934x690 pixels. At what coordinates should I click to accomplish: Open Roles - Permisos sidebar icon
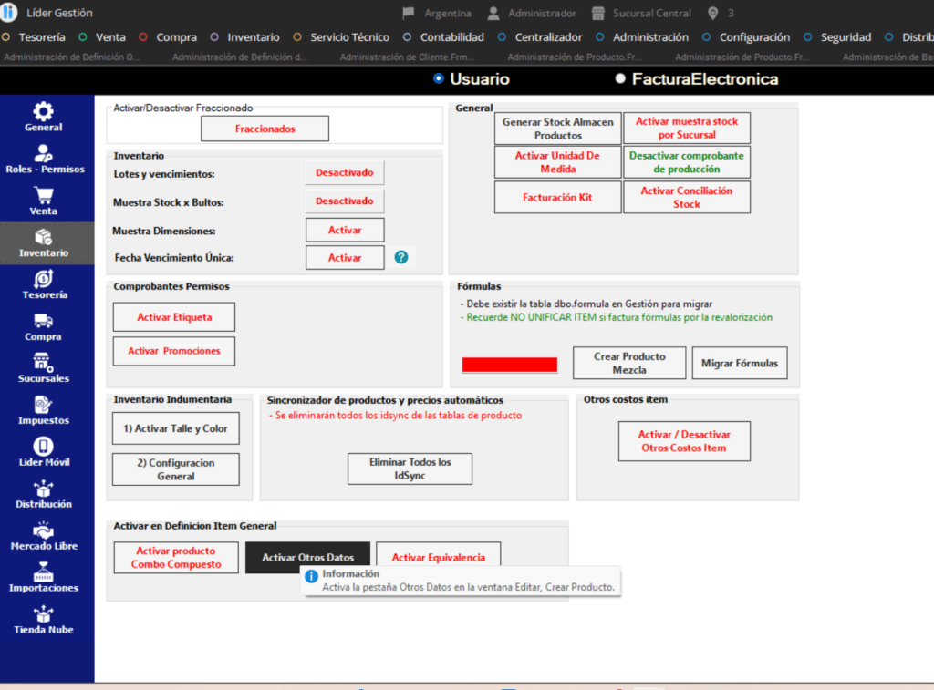coord(44,154)
